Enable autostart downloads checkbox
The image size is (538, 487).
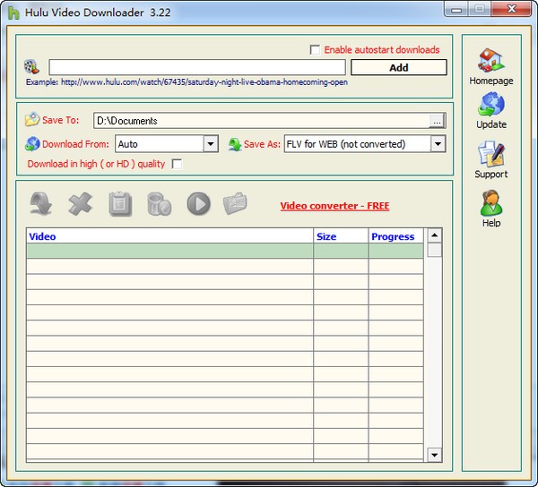click(315, 49)
